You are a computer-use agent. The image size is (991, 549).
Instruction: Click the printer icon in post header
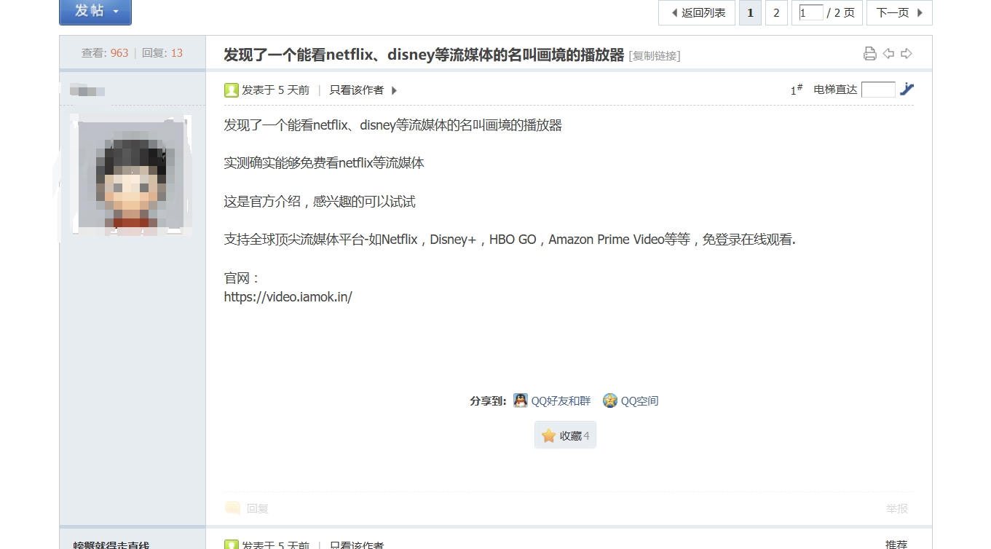click(869, 54)
